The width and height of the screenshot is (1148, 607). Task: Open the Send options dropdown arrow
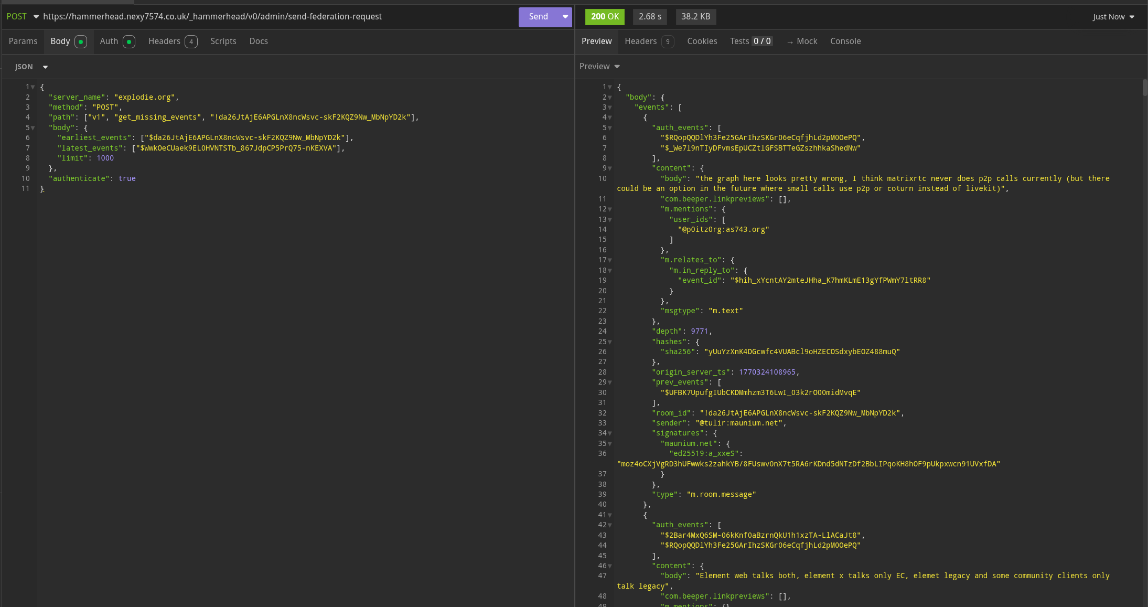[x=565, y=17]
